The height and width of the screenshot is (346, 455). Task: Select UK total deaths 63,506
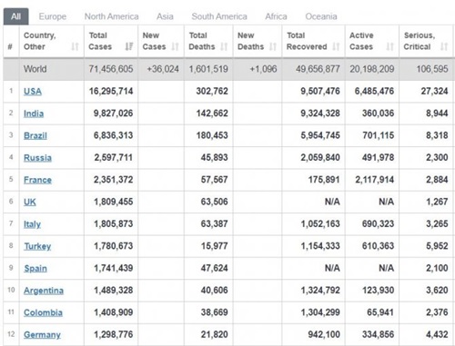[x=214, y=202]
